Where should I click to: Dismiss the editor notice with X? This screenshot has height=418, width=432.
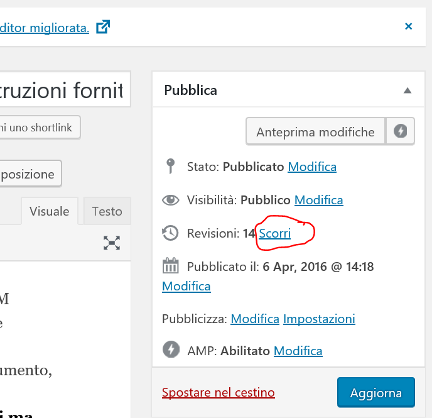pos(408,26)
